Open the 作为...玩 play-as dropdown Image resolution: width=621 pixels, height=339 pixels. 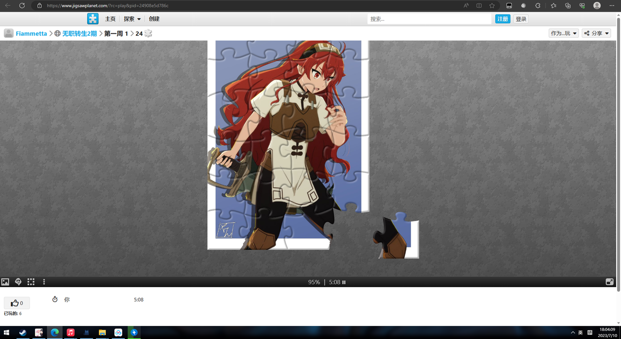point(564,33)
